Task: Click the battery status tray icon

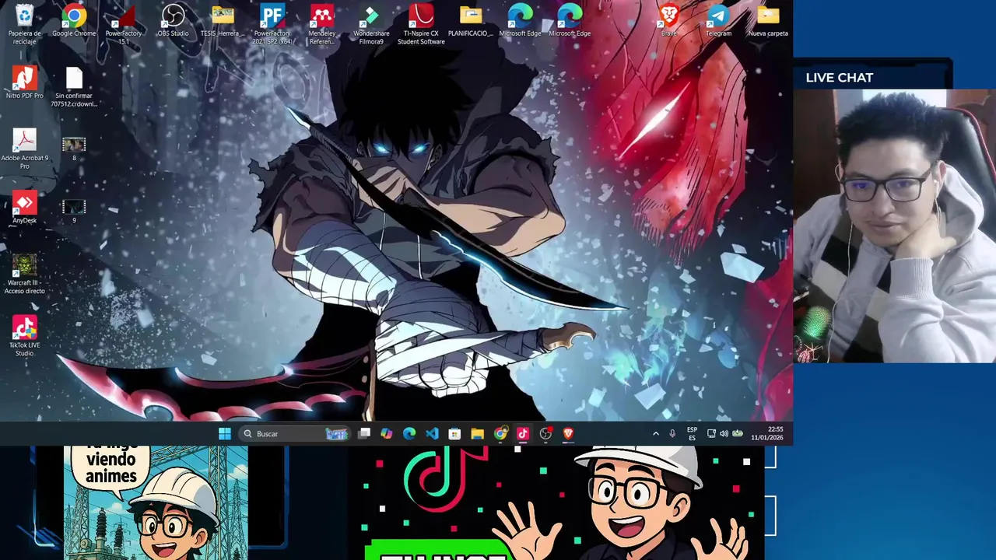Action: tap(738, 434)
